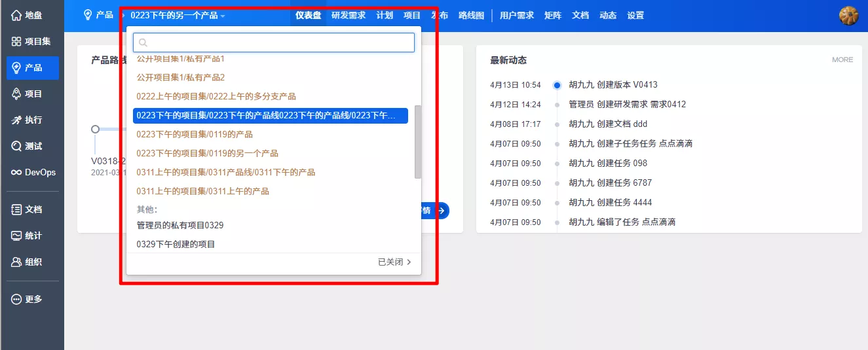Click the product list scrollbar thumb
Viewport: 868px width, 350px height.
tap(418, 141)
